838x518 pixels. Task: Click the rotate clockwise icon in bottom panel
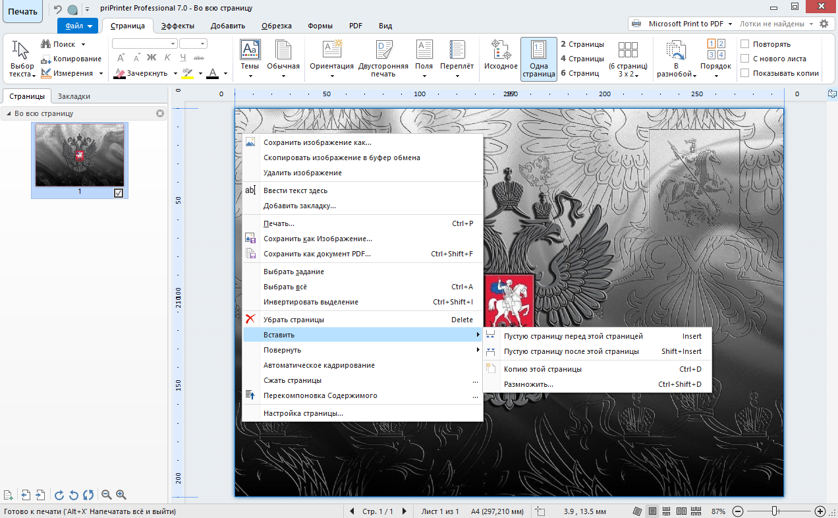click(x=59, y=494)
